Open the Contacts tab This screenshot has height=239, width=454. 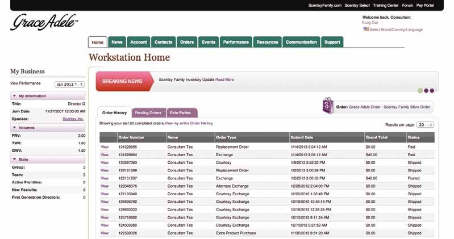tap(163, 42)
